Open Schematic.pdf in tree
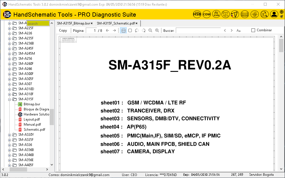285x178 pixels. coord(34,130)
